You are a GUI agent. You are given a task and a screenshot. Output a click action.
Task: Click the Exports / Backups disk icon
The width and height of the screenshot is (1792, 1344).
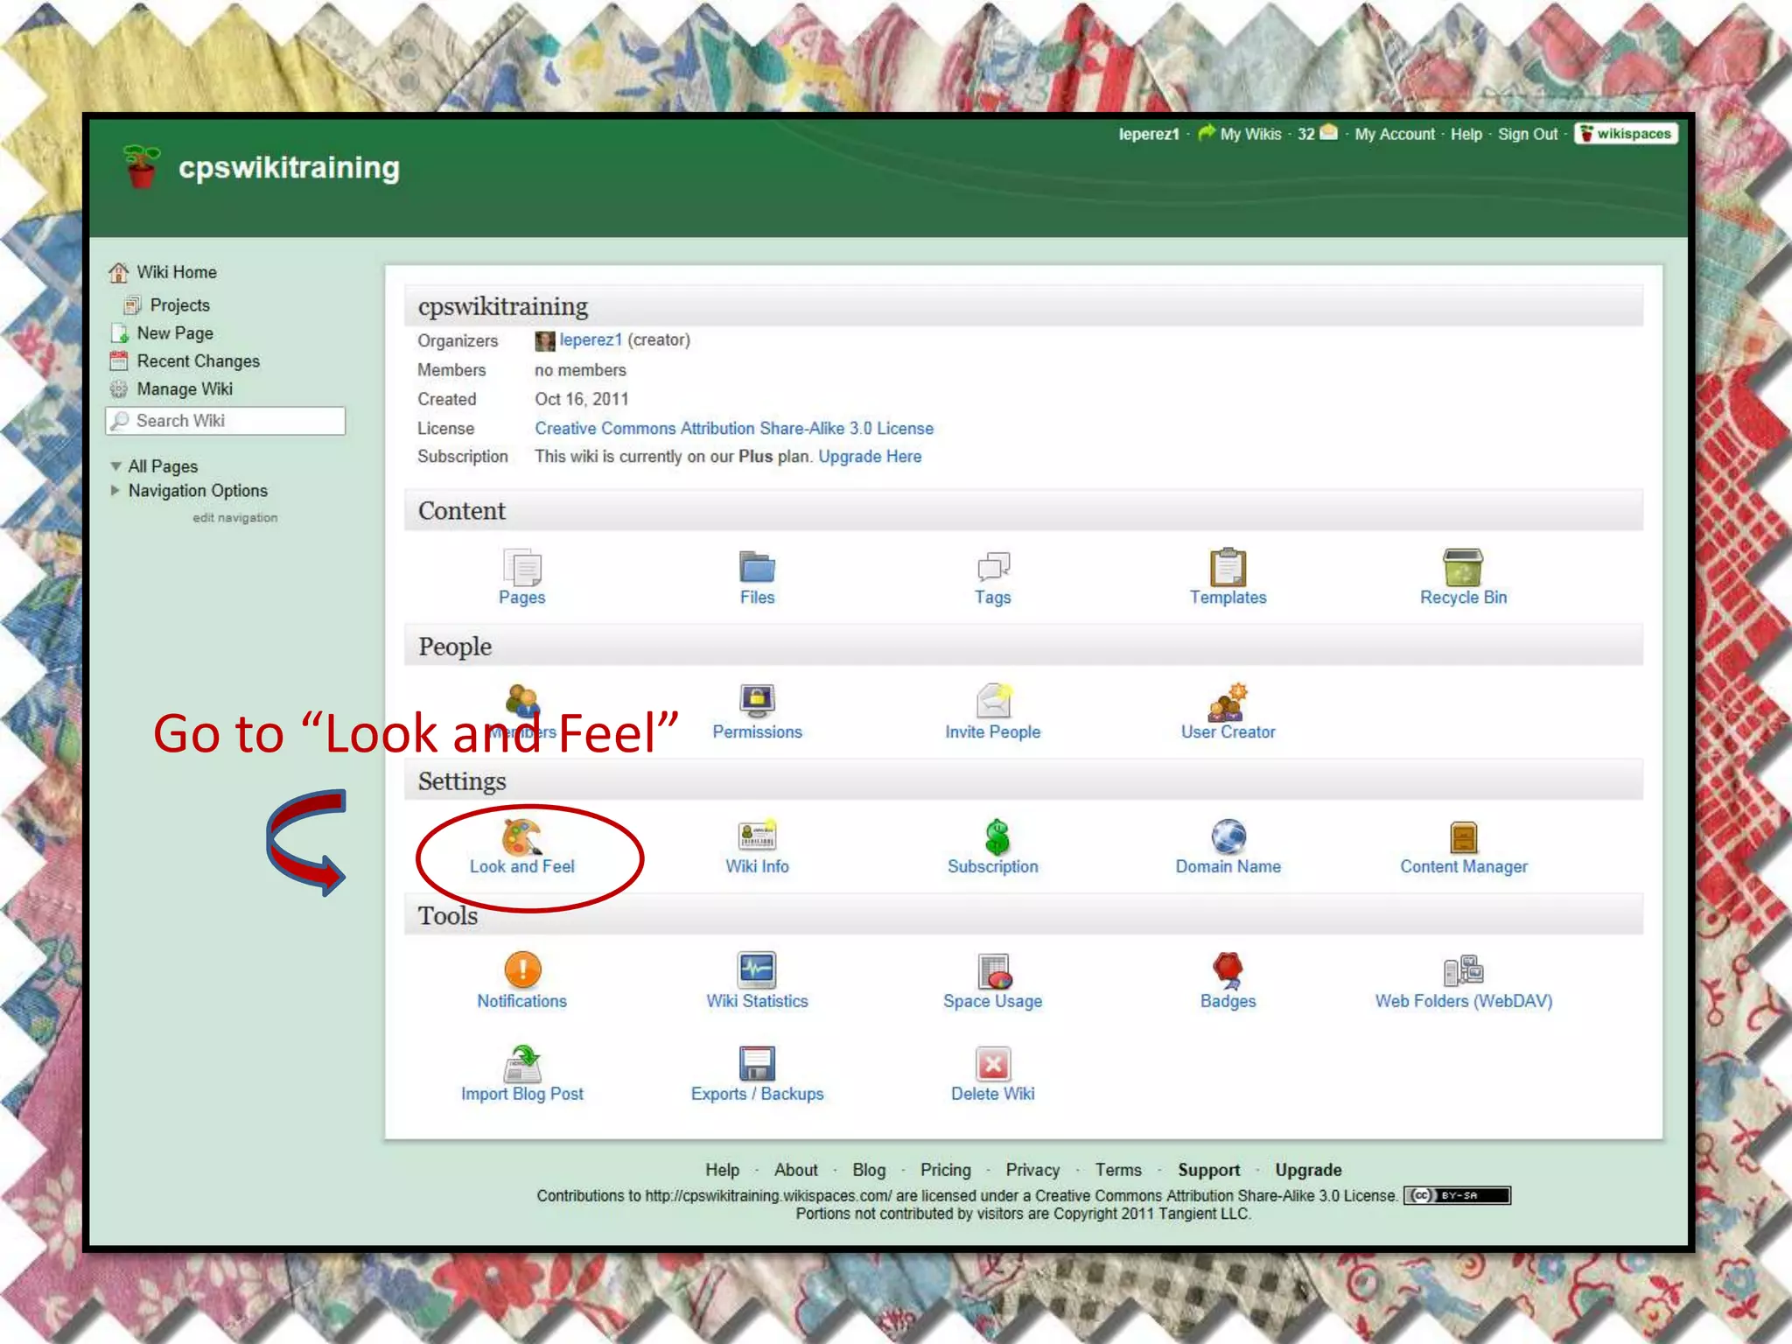[757, 1064]
